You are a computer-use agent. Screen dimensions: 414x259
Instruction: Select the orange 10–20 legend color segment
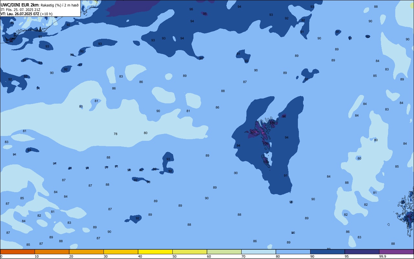pyautogui.click(x=52, y=252)
